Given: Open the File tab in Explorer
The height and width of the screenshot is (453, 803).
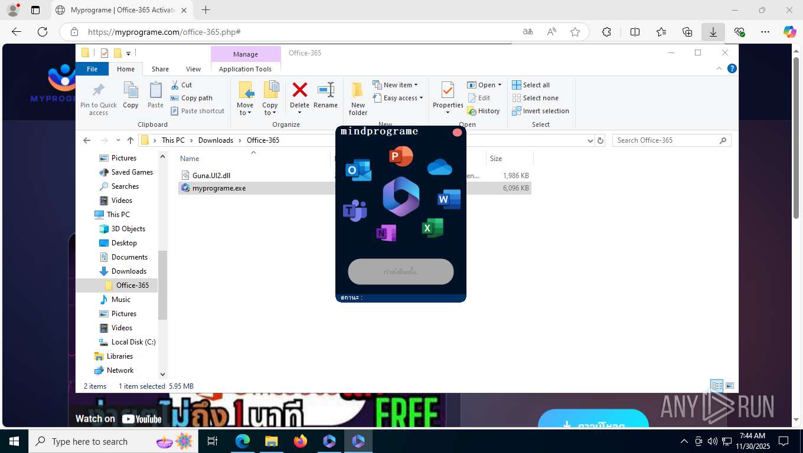Looking at the screenshot, I should [x=92, y=69].
